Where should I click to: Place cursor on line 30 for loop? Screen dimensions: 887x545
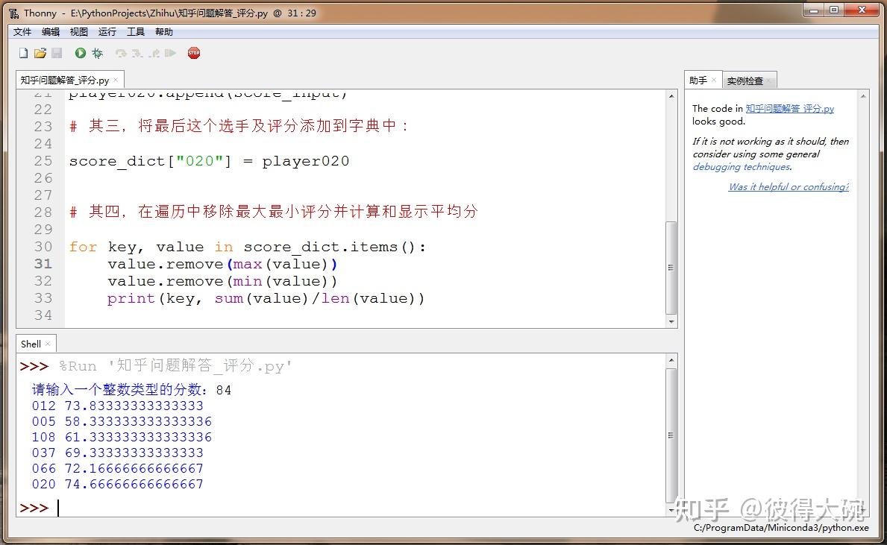point(247,247)
